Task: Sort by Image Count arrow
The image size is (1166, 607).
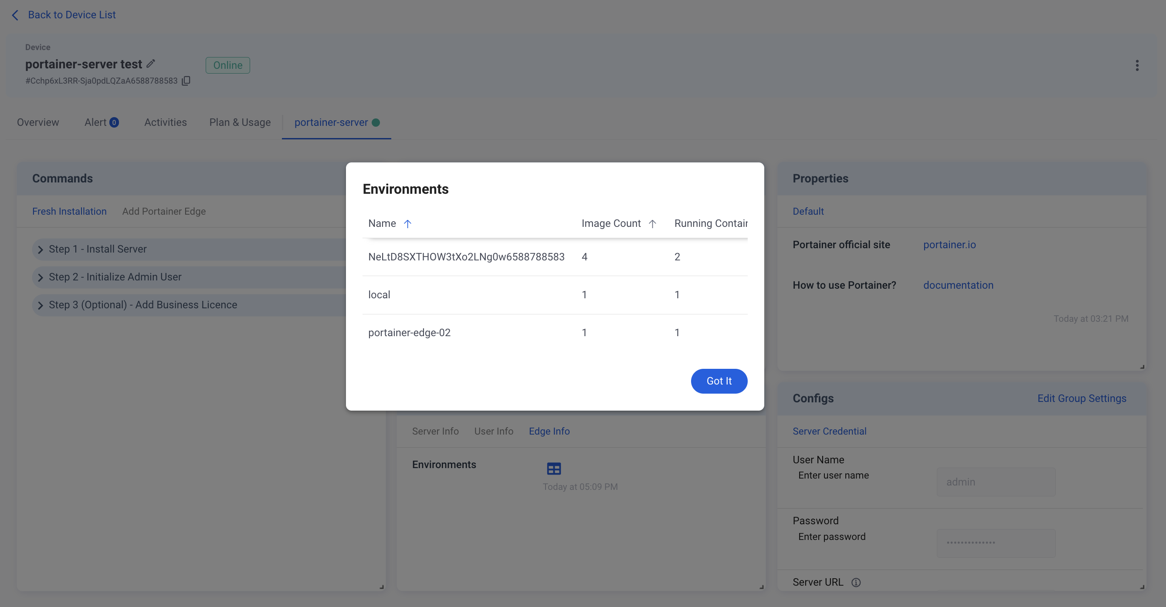Action: (652, 224)
